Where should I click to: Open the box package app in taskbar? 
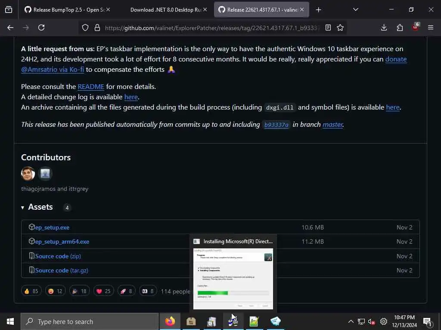(191, 321)
